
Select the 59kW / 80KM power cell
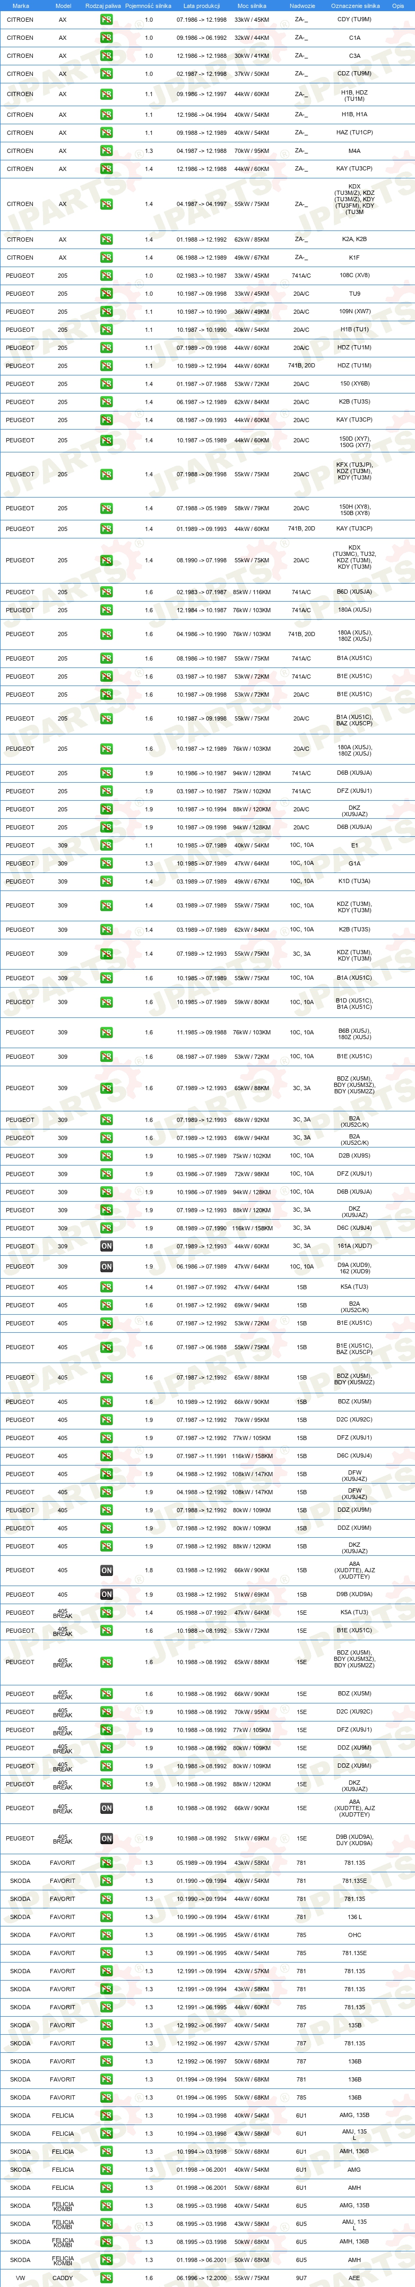point(252,1003)
